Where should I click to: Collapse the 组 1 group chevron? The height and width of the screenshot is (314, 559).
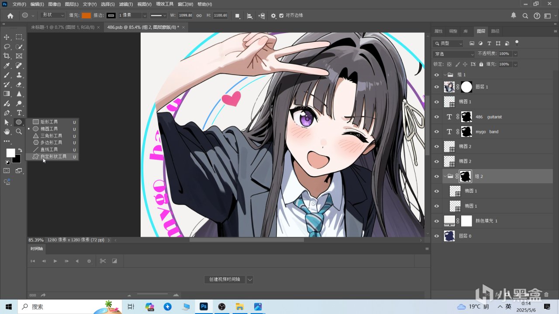pos(445,75)
